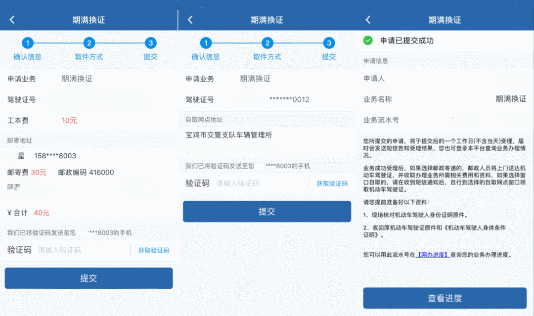Tap 获取验证码 in the left screen
The image size is (534, 316).
click(154, 250)
